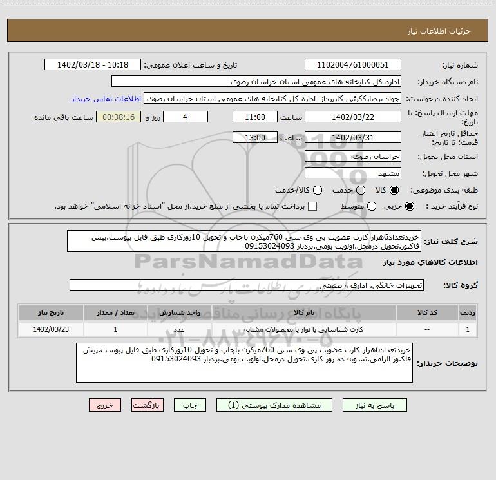Screen dimensions: 496x480
Task: Select the متوسط purchase type radio
Action: (x=372, y=206)
